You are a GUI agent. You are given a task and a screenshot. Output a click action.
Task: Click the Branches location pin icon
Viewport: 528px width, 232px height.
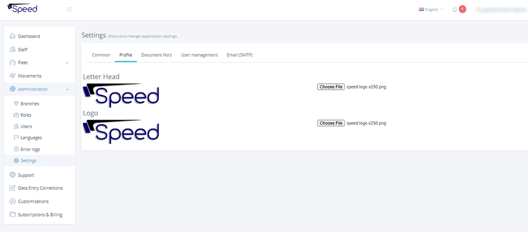tap(16, 104)
